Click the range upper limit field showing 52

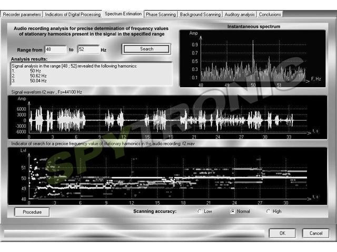pos(88,49)
